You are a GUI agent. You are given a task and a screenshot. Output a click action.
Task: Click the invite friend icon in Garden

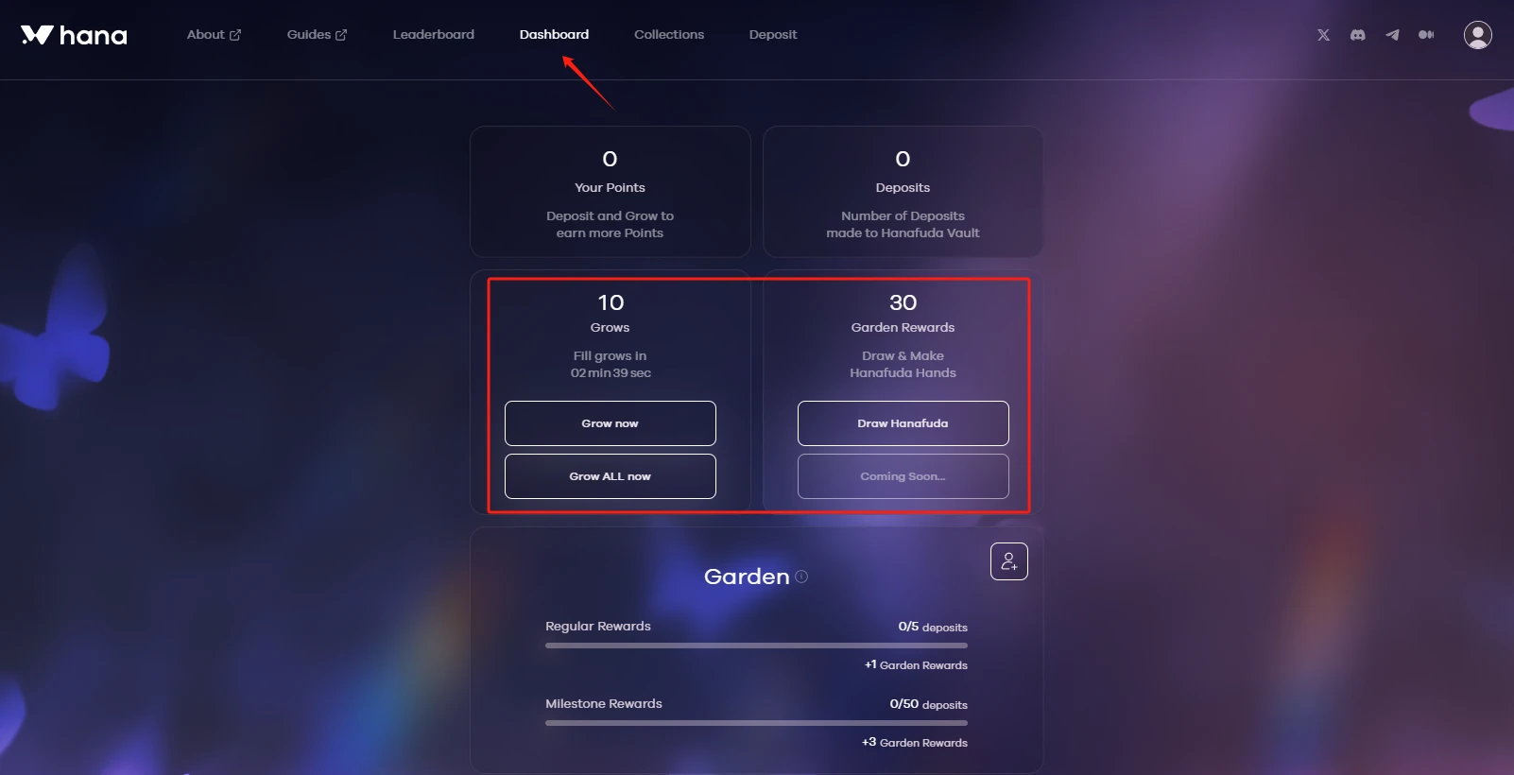[1009, 561]
